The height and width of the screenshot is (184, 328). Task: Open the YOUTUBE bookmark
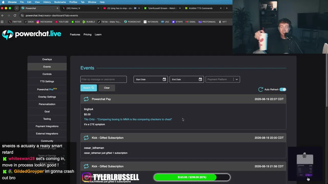coord(62,22)
